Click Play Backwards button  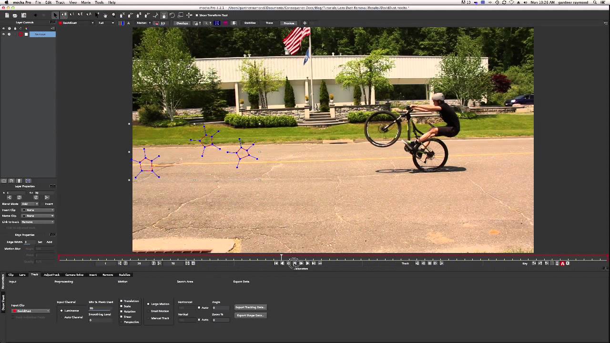point(282,263)
